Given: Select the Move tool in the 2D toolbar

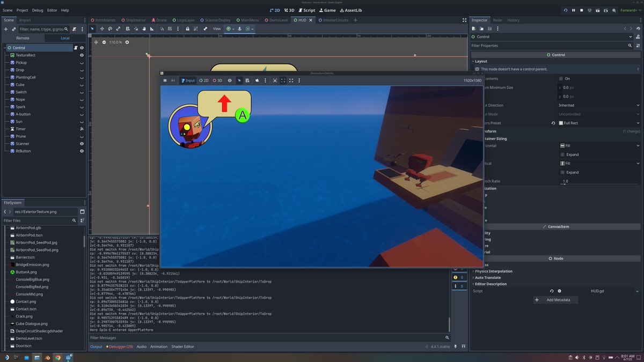Looking at the screenshot, I should click(103, 29).
